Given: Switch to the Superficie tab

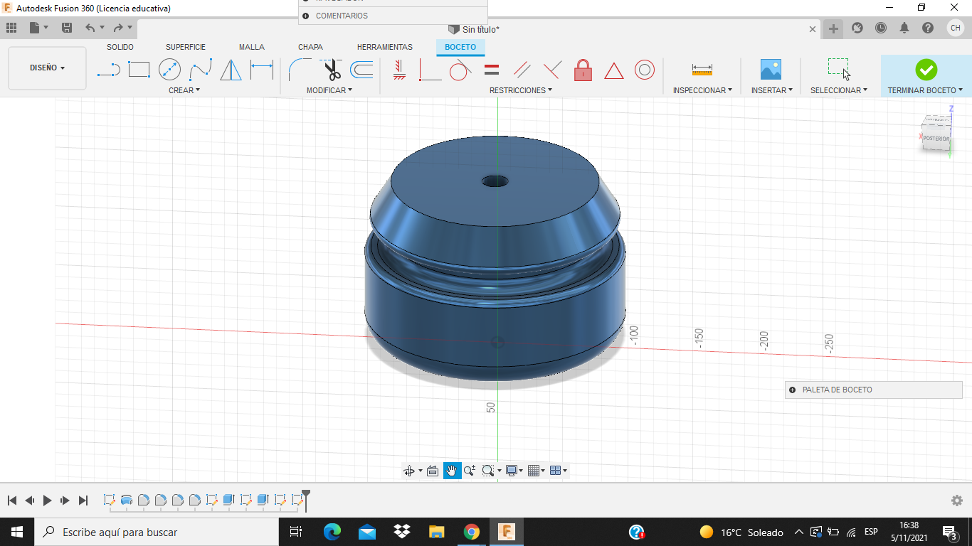Looking at the screenshot, I should click(186, 47).
